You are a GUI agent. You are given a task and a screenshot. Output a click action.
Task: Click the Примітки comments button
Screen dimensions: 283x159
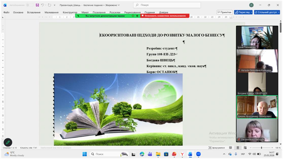tap(224, 12)
